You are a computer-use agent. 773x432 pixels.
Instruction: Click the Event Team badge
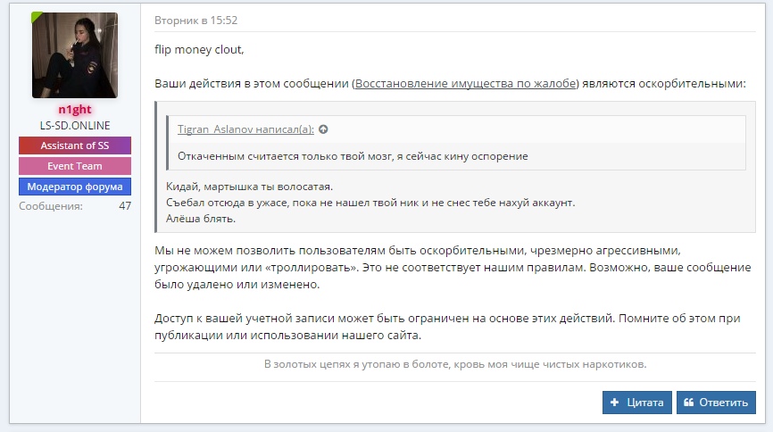(x=75, y=166)
